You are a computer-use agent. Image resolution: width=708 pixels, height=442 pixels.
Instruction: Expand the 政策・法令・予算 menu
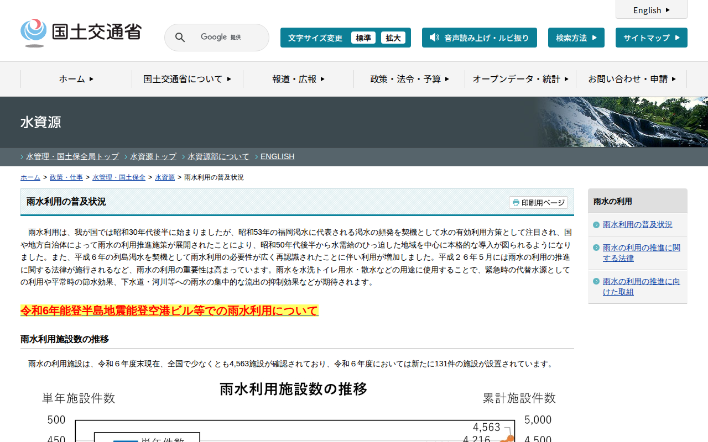[x=409, y=79]
